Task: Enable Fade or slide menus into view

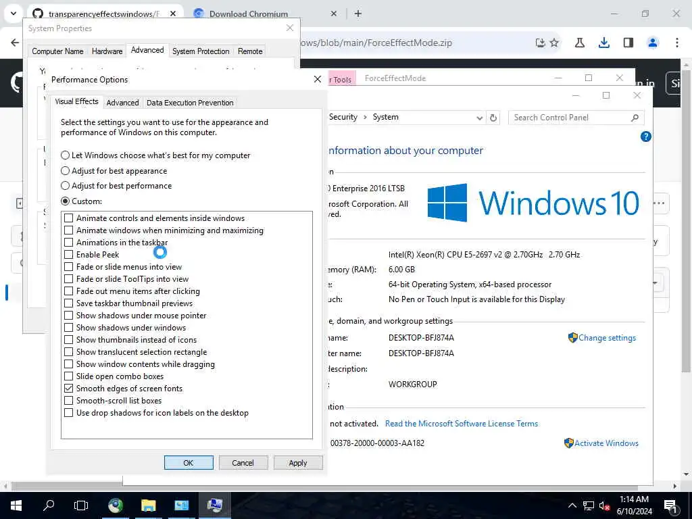Action: pos(68,266)
